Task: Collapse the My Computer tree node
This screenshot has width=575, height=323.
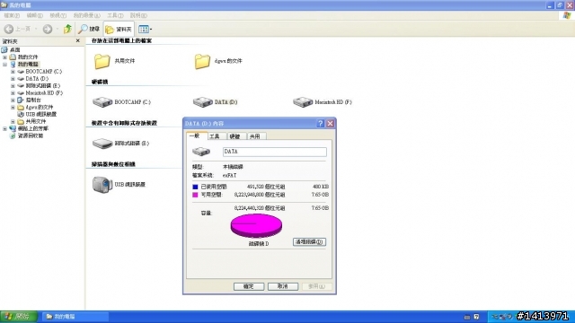Action: coord(4,65)
